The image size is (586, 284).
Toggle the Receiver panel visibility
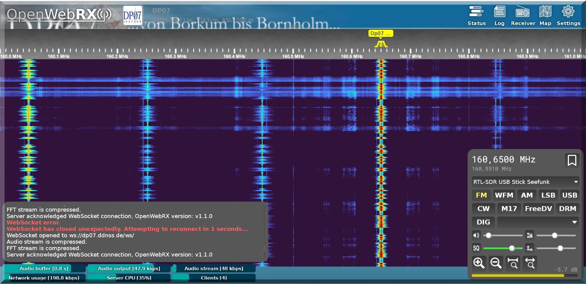pos(523,16)
